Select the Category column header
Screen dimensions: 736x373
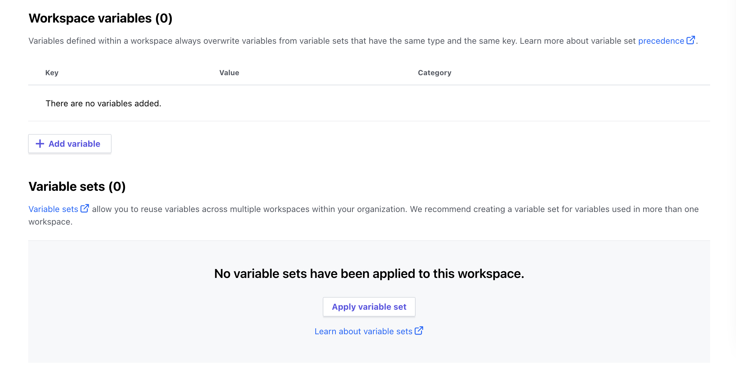(x=434, y=73)
